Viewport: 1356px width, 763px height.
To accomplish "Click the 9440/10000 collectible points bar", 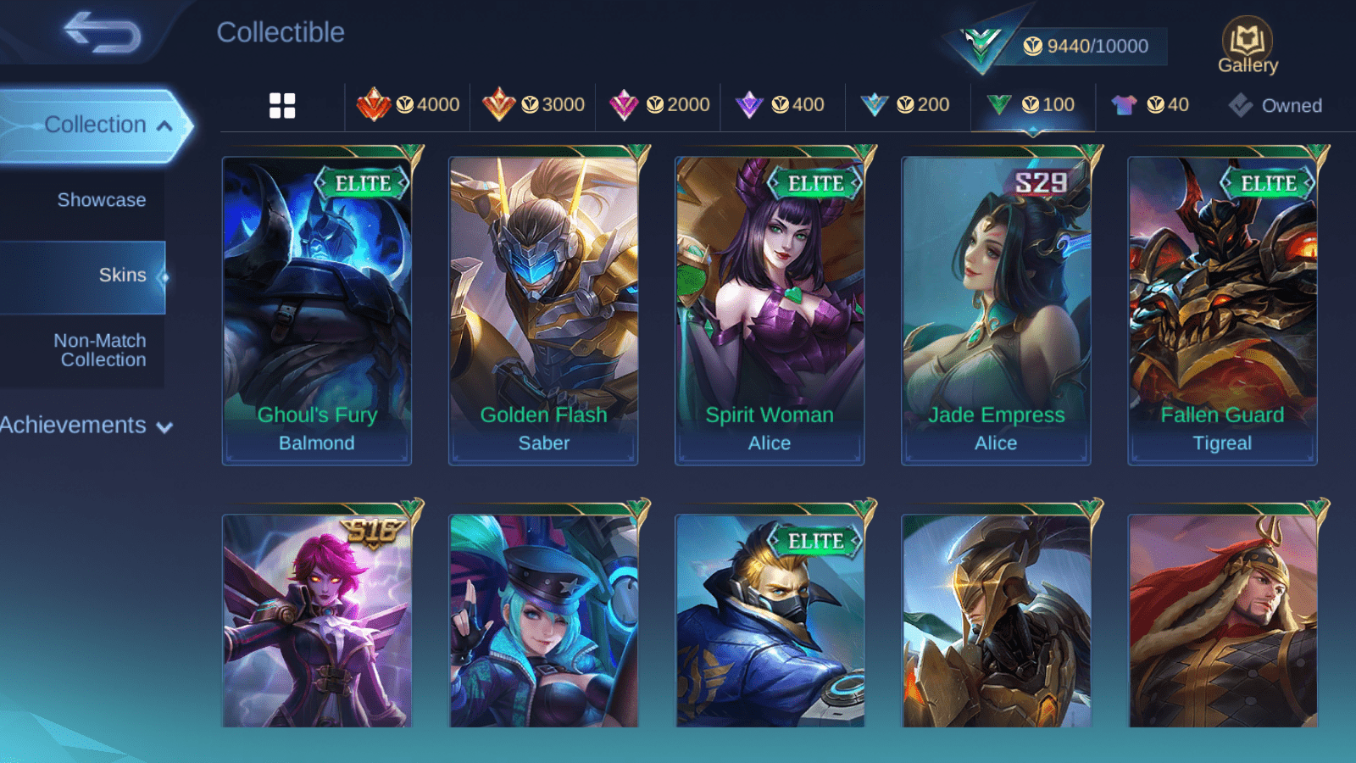I will (1085, 47).
